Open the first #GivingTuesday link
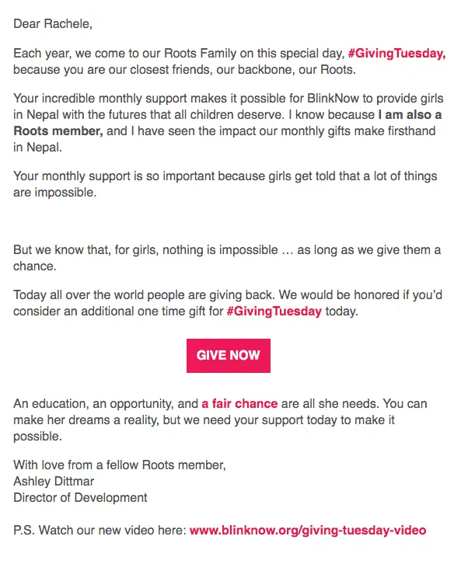This screenshot has width=461, height=564. click(396, 54)
